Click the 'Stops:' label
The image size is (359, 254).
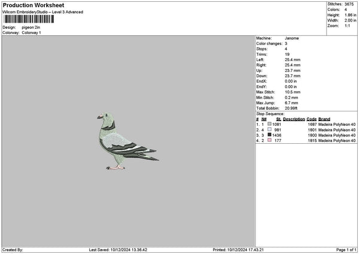click(x=261, y=49)
